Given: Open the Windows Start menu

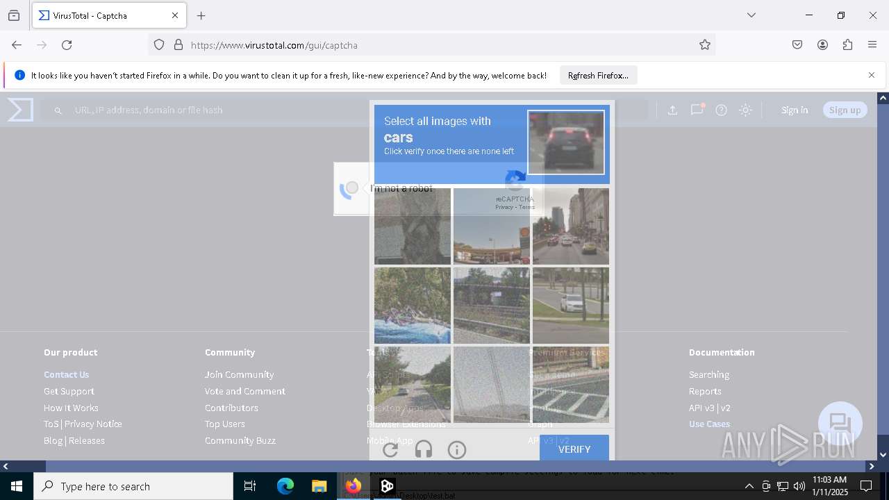Looking at the screenshot, I should point(17,486).
